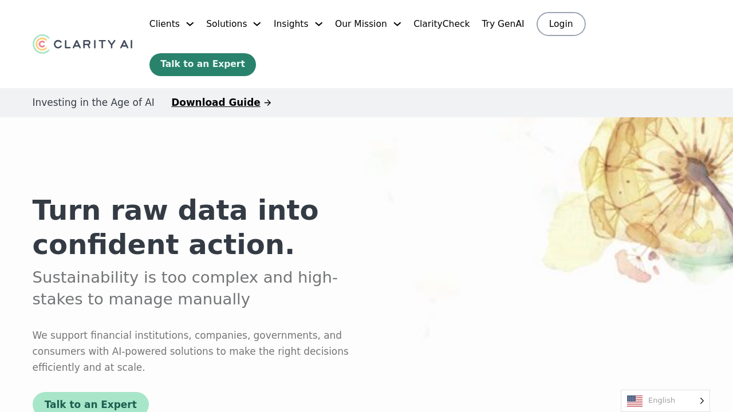Expand the Solutions dropdown chevron

coord(257,24)
